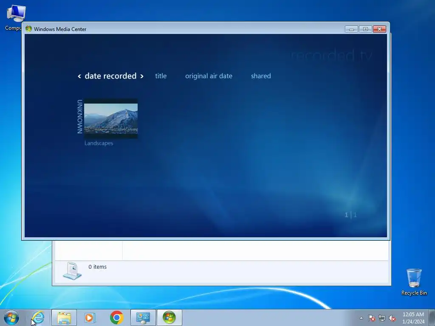Launch Internet Explorer from the taskbar
Screen dimensions: 435x326
point(38,318)
